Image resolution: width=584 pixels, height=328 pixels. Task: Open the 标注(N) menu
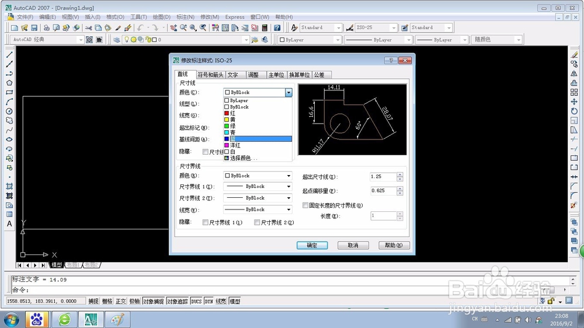click(185, 17)
